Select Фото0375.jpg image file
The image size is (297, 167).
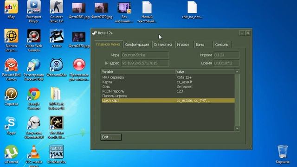click(79, 39)
